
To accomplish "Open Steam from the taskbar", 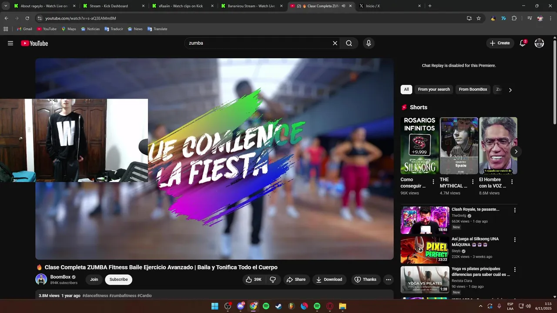I will [x=279, y=306].
